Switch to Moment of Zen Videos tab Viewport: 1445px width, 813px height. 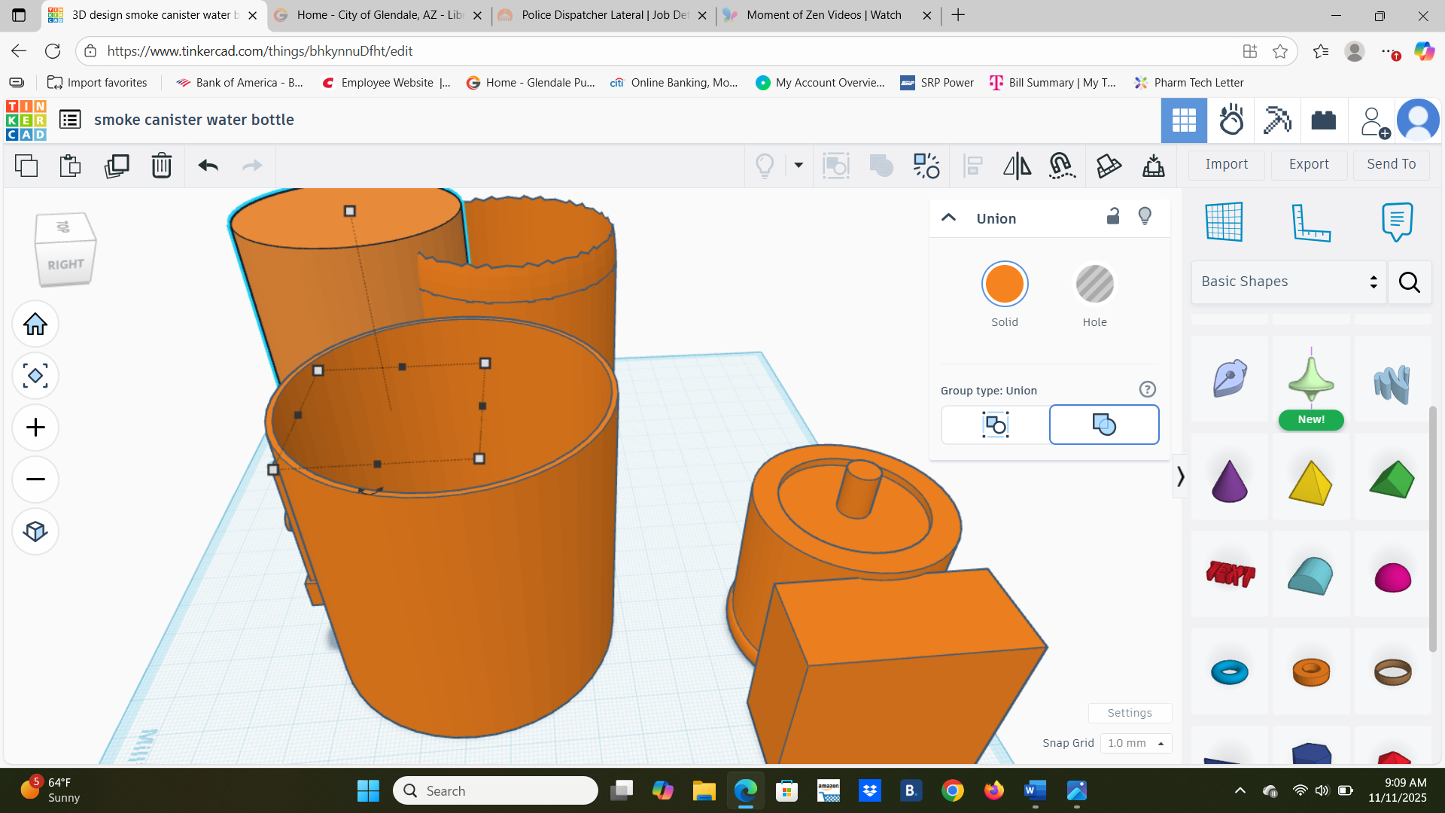click(x=827, y=15)
